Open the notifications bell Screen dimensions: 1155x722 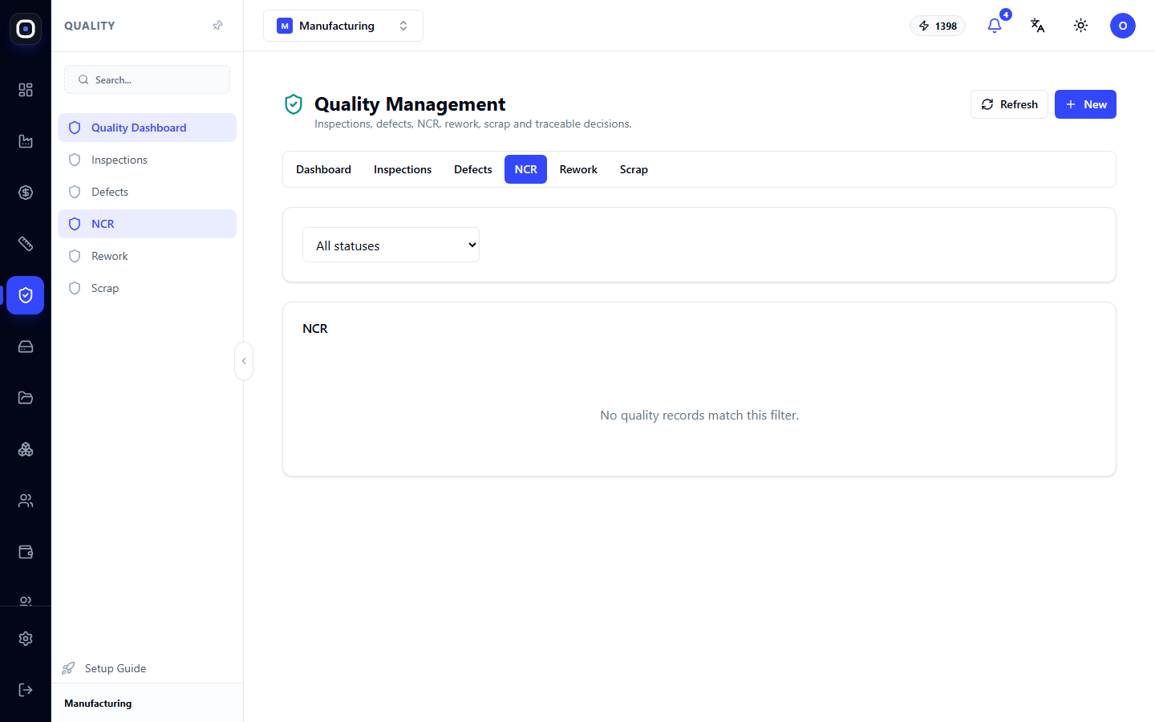(995, 26)
